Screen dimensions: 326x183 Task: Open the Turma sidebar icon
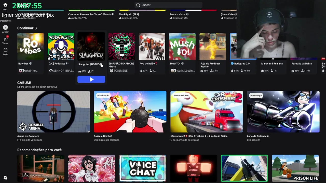pyautogui.click(x=5, y=39)
